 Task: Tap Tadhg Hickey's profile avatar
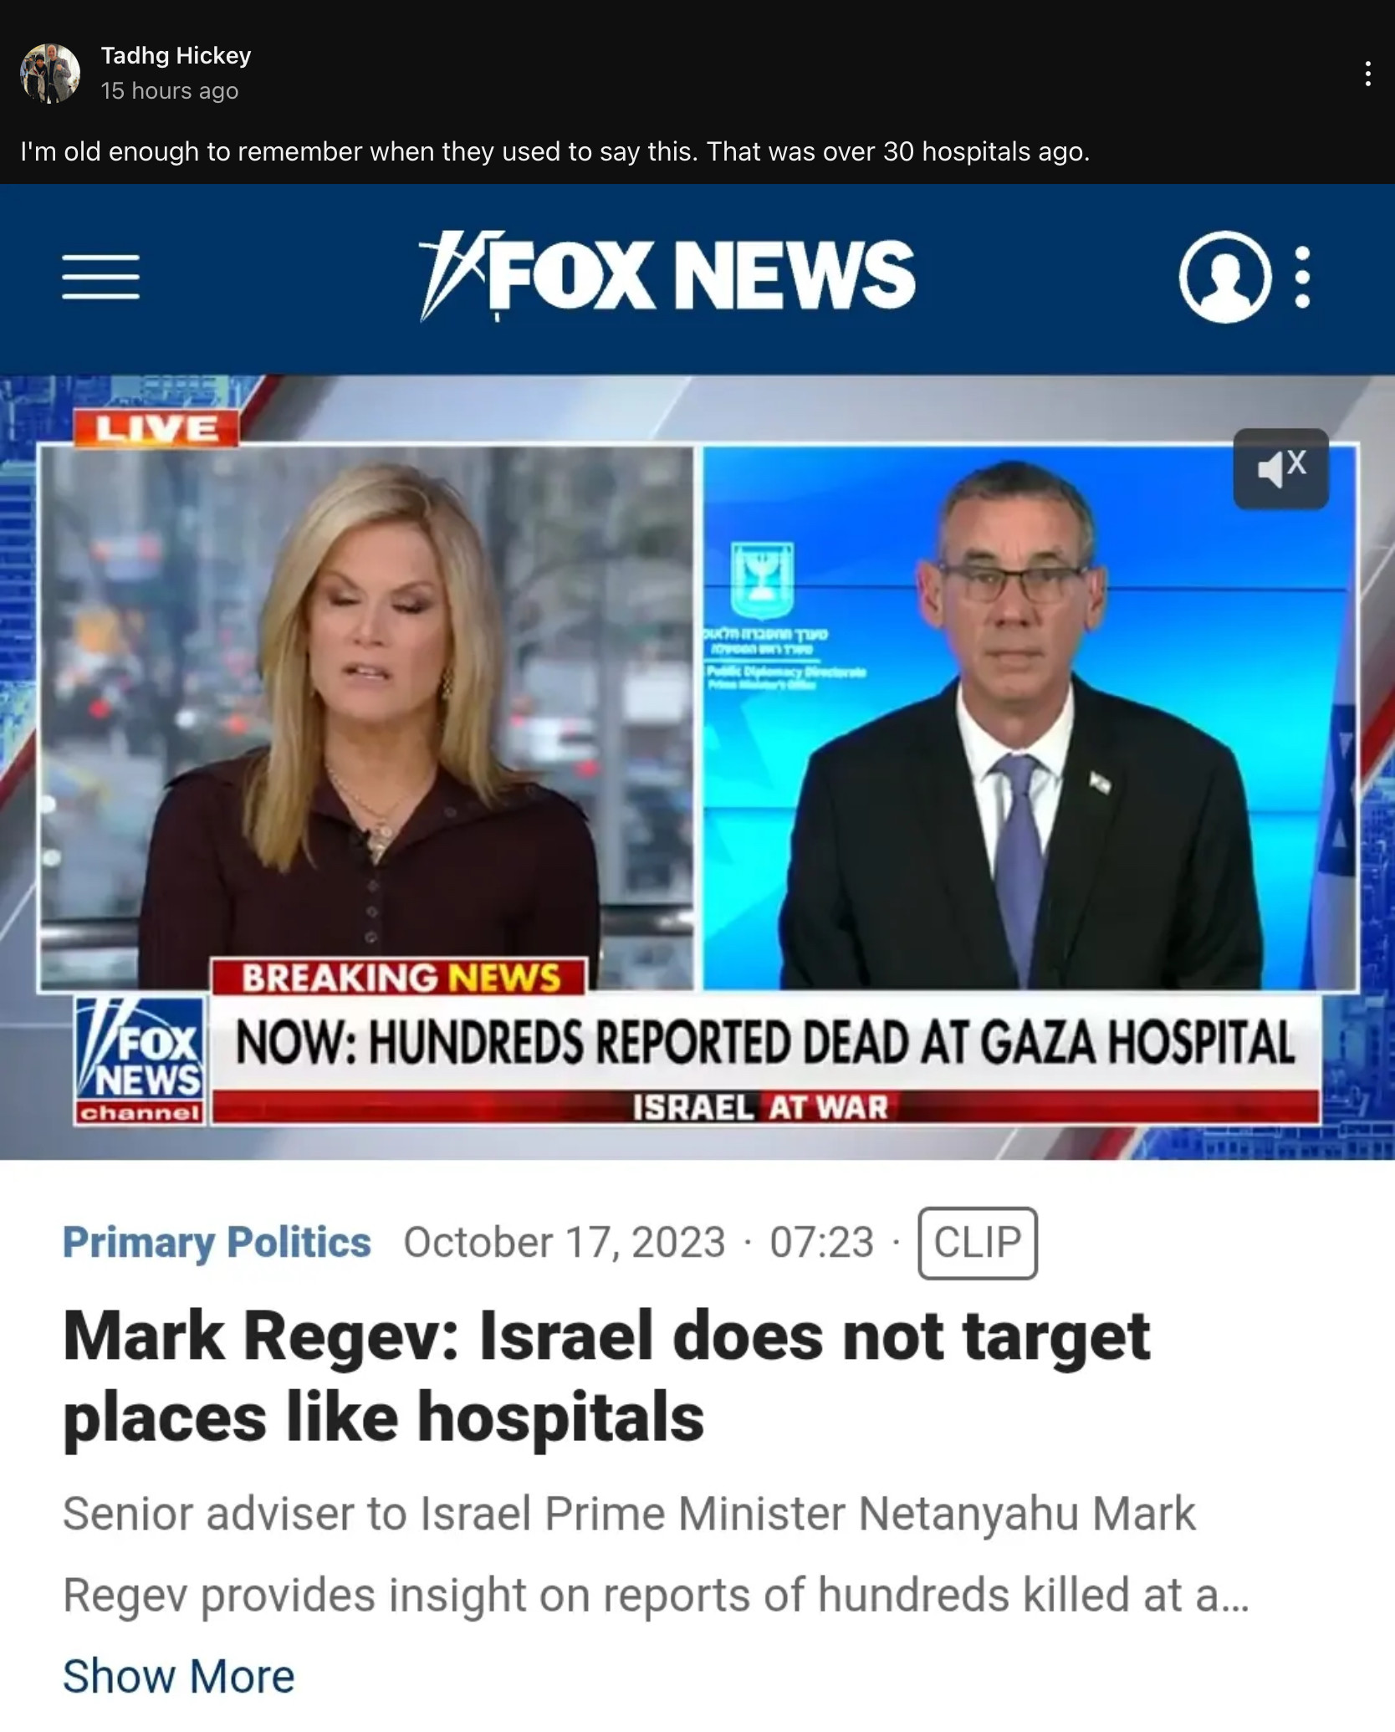pos(50,74)
